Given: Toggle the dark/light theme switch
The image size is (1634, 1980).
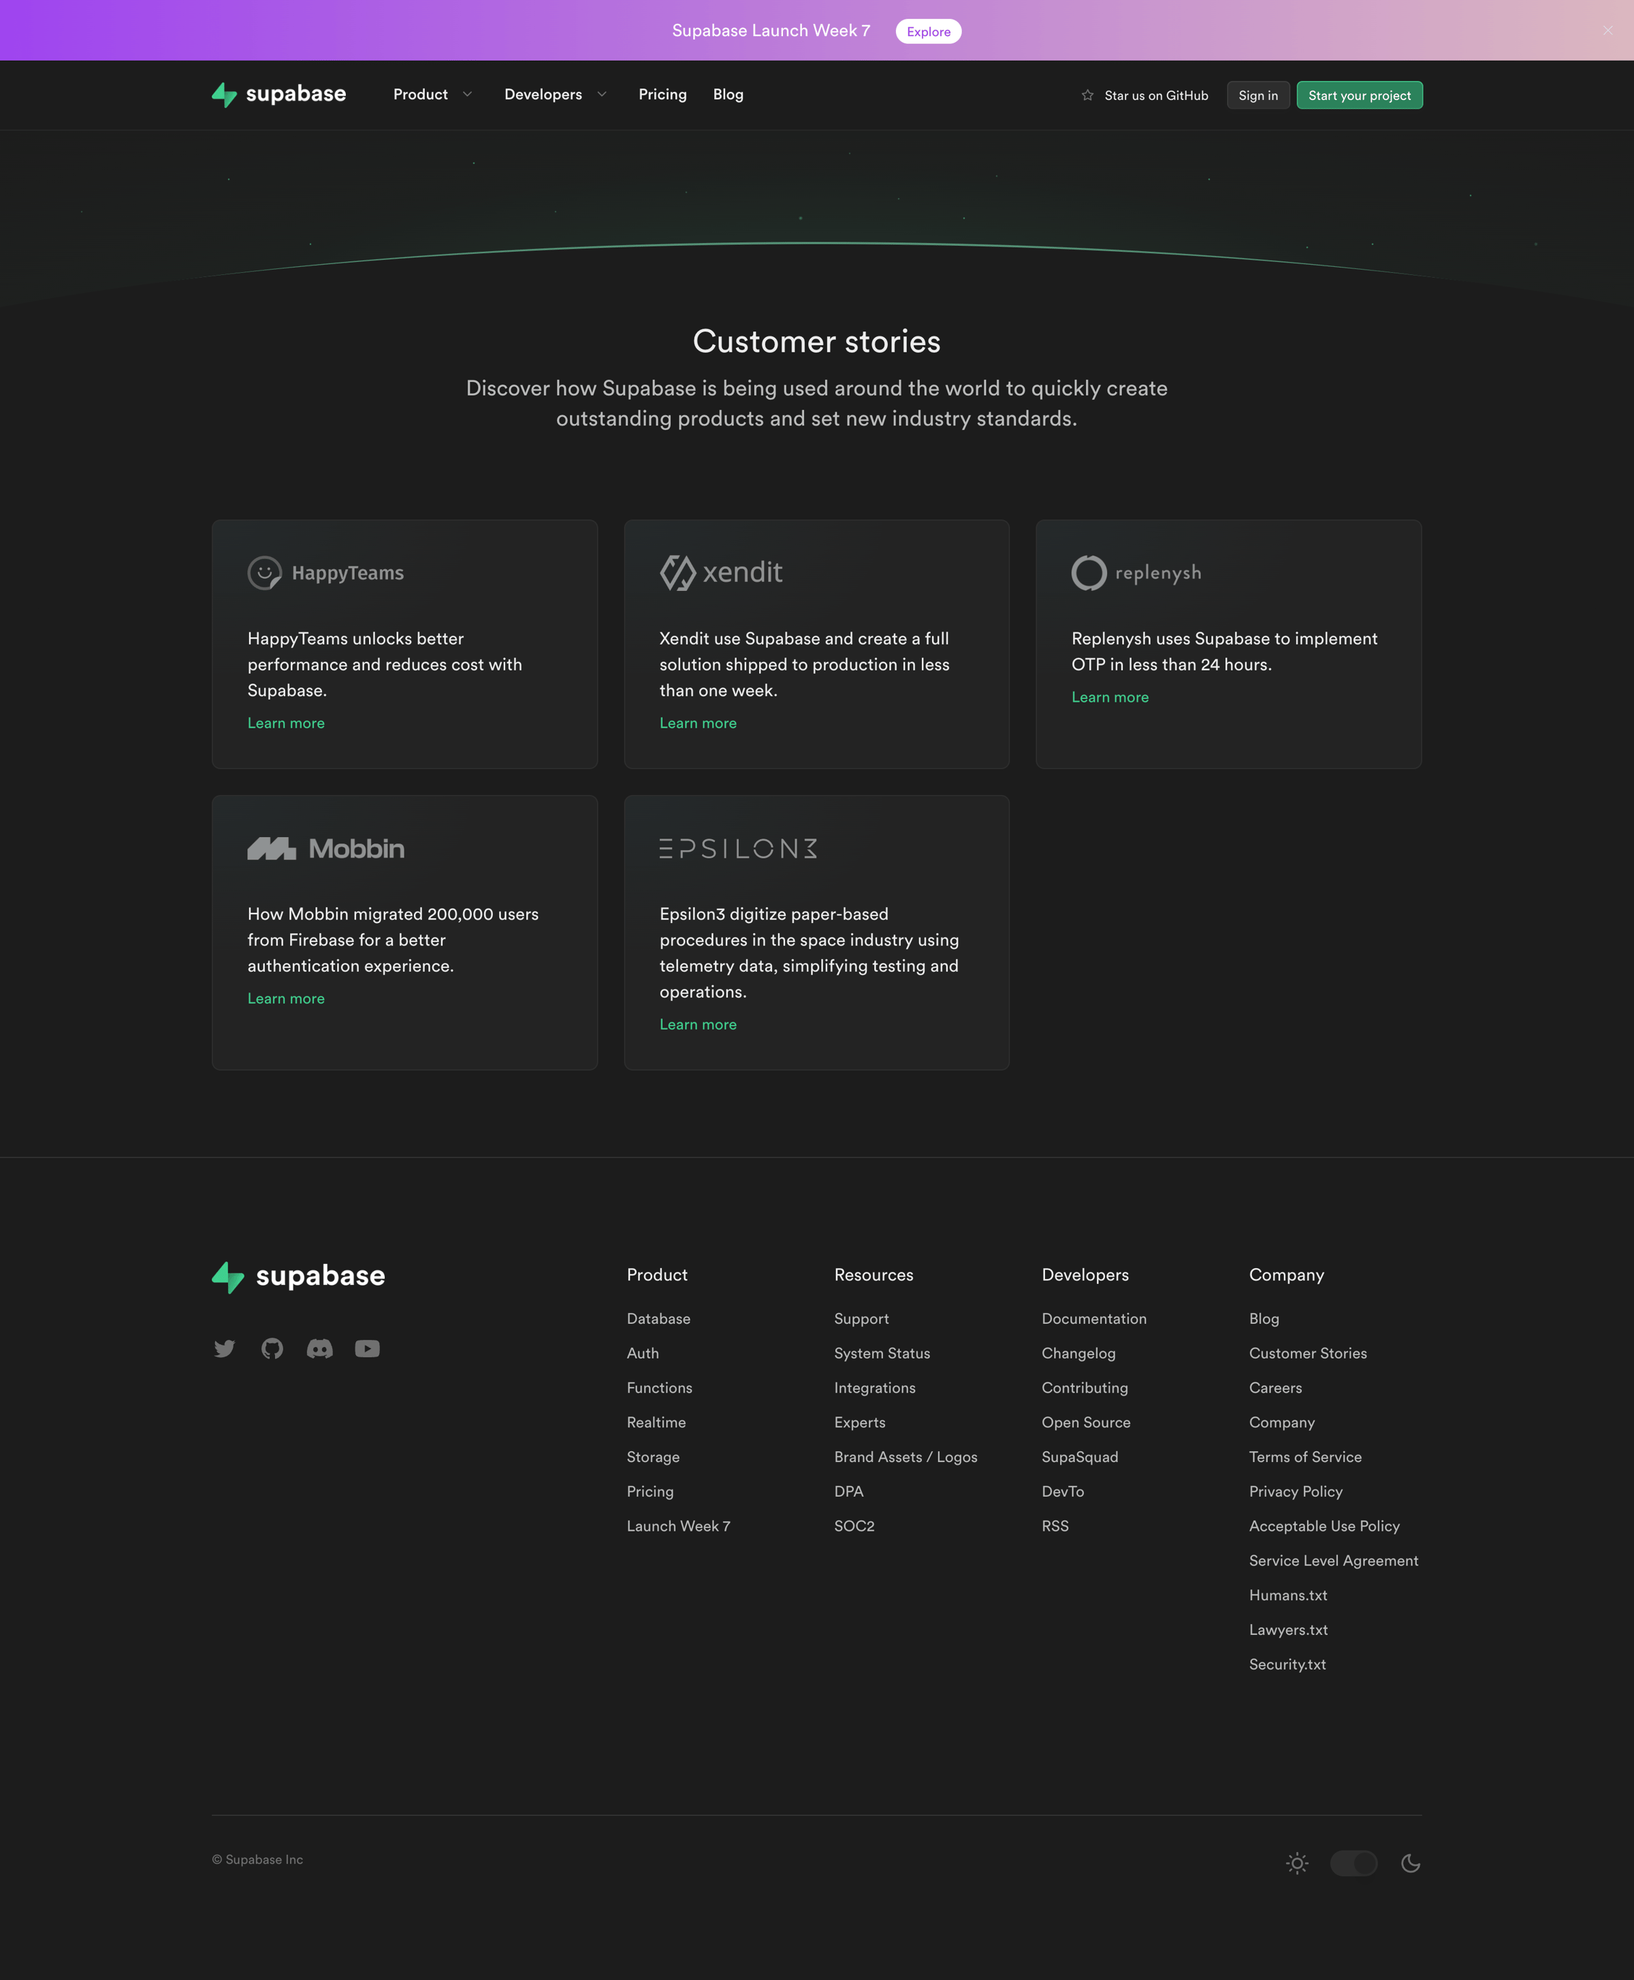Looking at the screenshot, I should [x=1353, y=1862].
